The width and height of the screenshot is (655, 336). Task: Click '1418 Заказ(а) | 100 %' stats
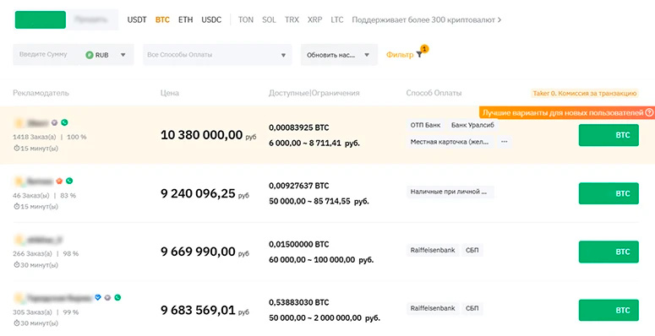[50, 137]
